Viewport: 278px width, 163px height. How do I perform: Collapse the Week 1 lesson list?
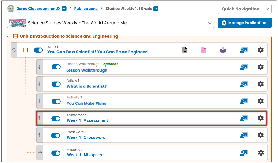point(26,50)
